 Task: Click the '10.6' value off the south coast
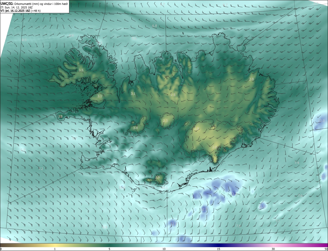coord(122,187)
